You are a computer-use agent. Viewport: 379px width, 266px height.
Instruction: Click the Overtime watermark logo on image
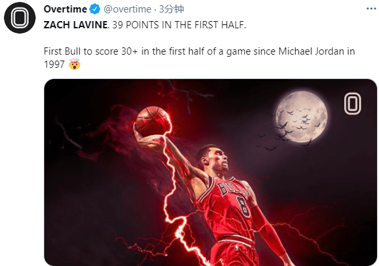coord(353,103)
